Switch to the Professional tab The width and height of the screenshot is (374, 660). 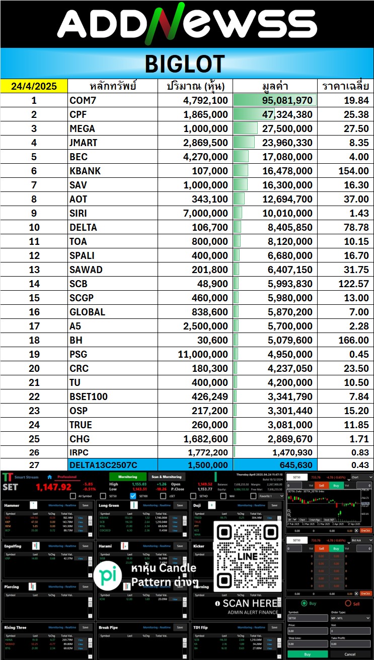[66, 477]
